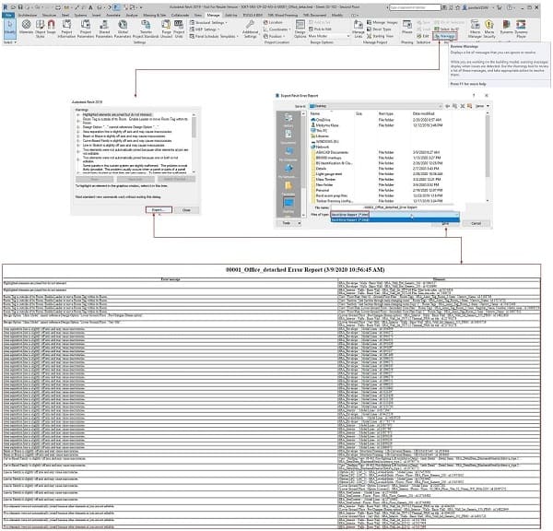Choose the highlighted Revit Error Report file type
The height and width of the screenshot is (531, 553).
tap(394, 219)
